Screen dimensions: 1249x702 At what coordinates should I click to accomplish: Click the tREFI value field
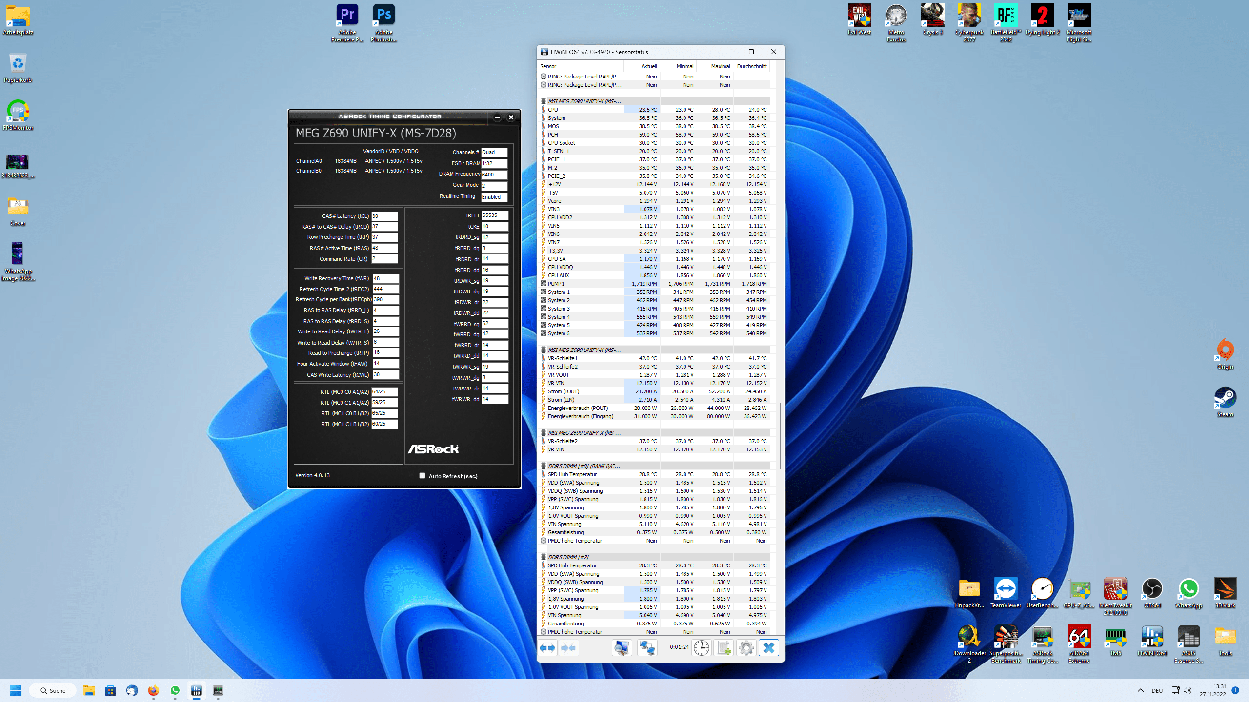[x=495, y=215]
